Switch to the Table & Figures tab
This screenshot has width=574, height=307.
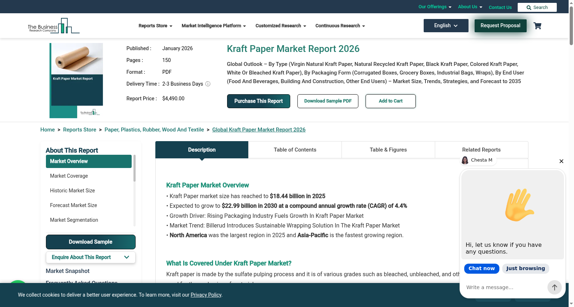click(388, 150)
